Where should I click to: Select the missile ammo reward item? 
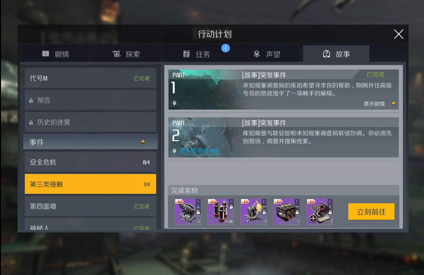click(221, 212)
